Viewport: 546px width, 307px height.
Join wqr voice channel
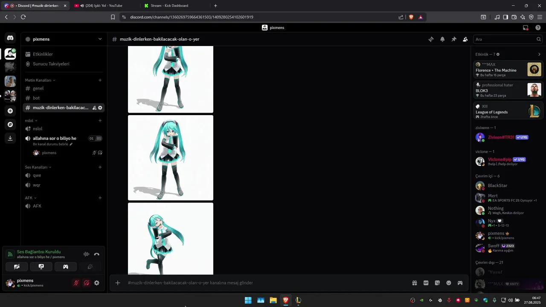click(64, 185)
